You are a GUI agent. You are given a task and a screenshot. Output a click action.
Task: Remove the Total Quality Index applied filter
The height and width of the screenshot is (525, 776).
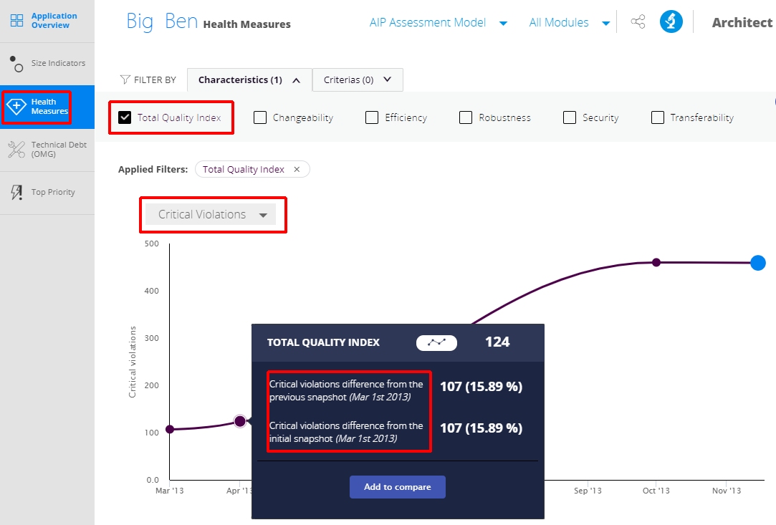(x=297, y=169)
